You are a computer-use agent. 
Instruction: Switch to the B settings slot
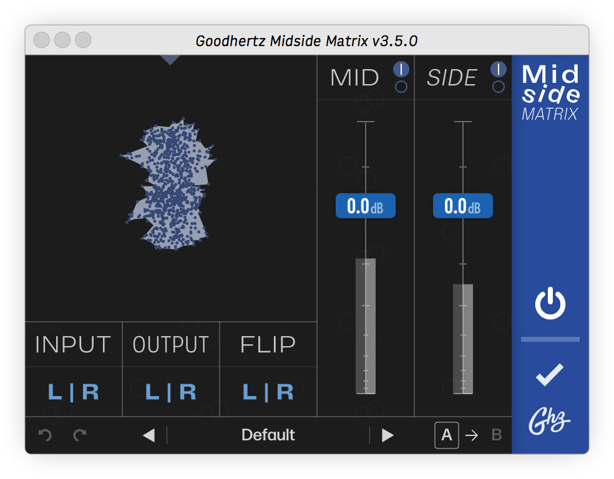tap(497, 435)
